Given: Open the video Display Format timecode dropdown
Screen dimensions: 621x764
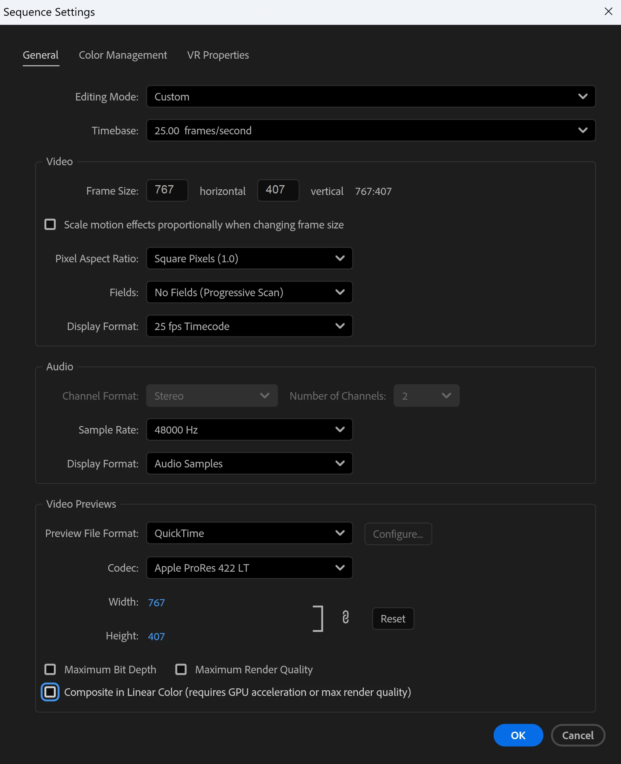Looking at the screenshot, I should pos(249,326).
